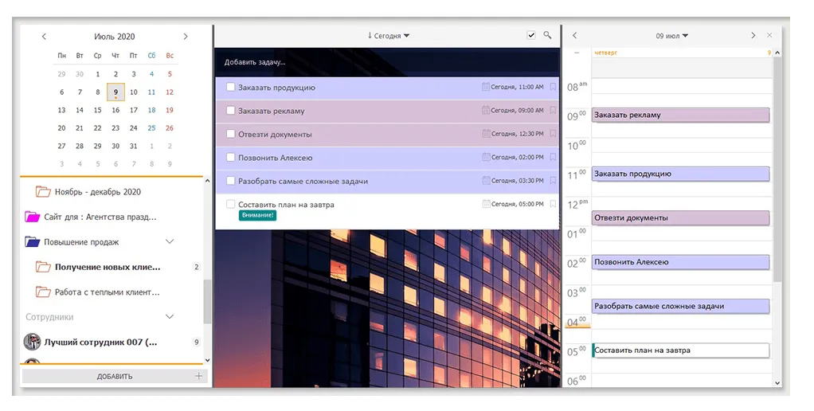Screen dimensions: 814x411
Task: Open the Сегодня sort dropdown
Action: click(389, 36)
